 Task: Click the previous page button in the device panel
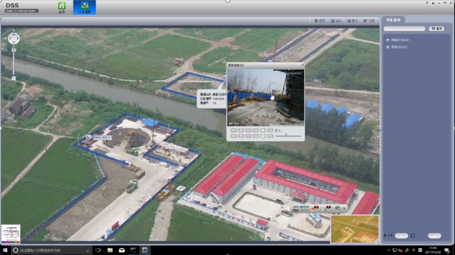[x=401, y=236]
